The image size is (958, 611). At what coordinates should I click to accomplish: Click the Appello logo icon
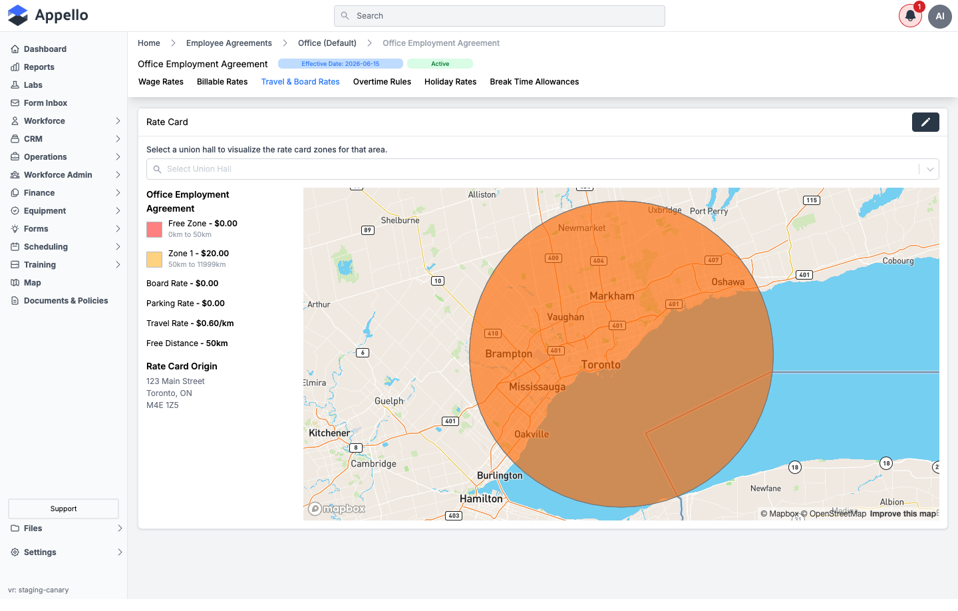pyautogui.click(x=18, y=15)
